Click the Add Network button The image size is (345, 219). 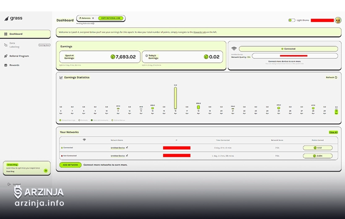[x=70, y=165]
